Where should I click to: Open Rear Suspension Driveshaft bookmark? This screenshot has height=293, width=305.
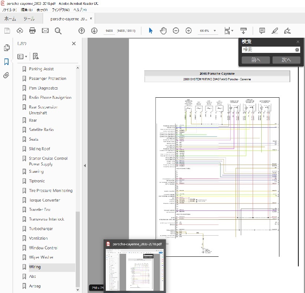click(43, 110)
